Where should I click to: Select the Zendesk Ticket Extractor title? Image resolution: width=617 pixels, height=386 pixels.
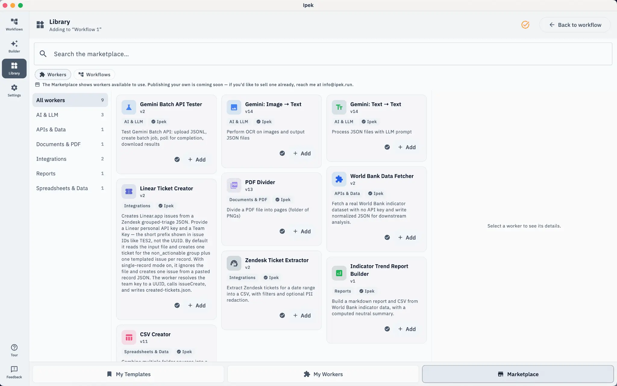(x=277, y=260)
